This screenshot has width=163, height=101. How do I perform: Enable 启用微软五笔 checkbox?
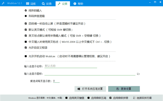[x=88, y=98]
